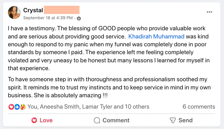Click the heart icon on Love button
This screenshot has width=224, height=129.
pos(34,120)
